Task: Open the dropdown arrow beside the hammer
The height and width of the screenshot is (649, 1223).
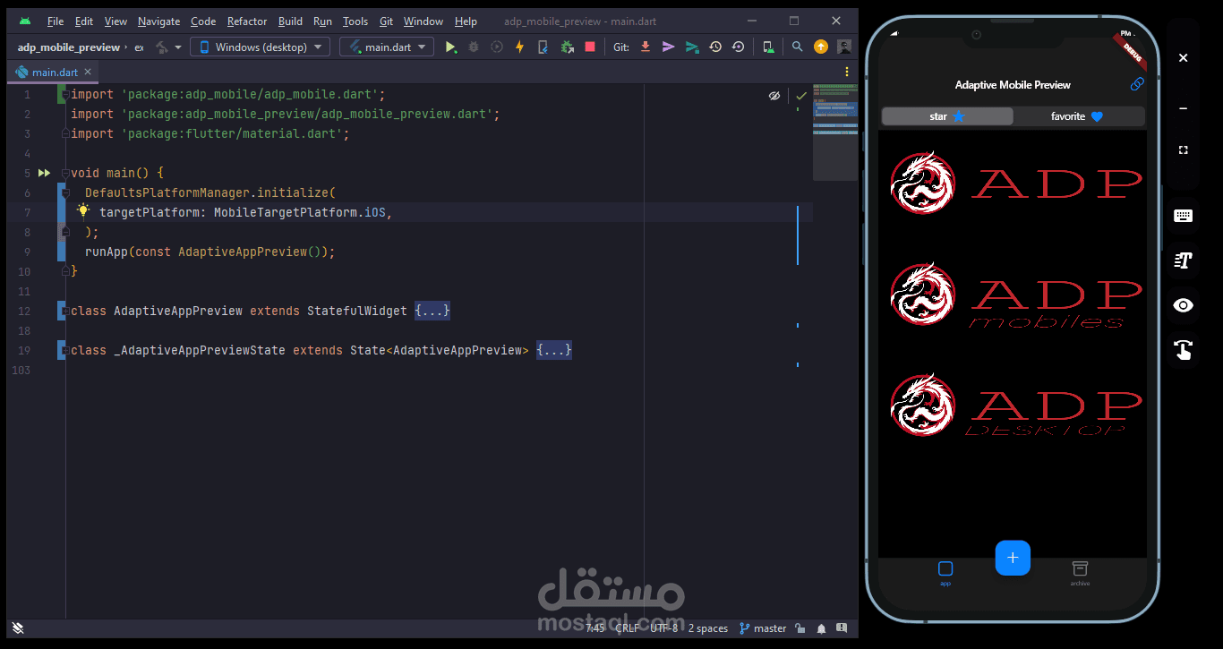Action: [x=178, y=47]
